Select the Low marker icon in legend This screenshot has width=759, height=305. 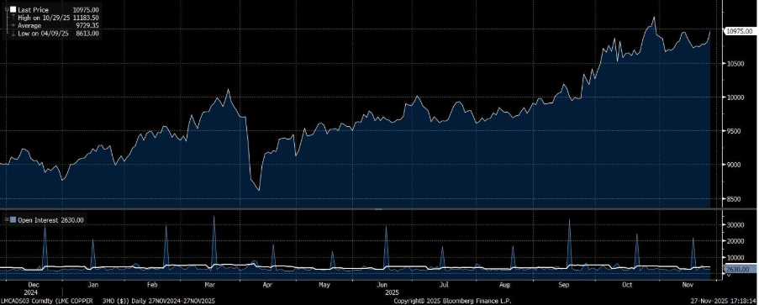click(x=13, y=34)
